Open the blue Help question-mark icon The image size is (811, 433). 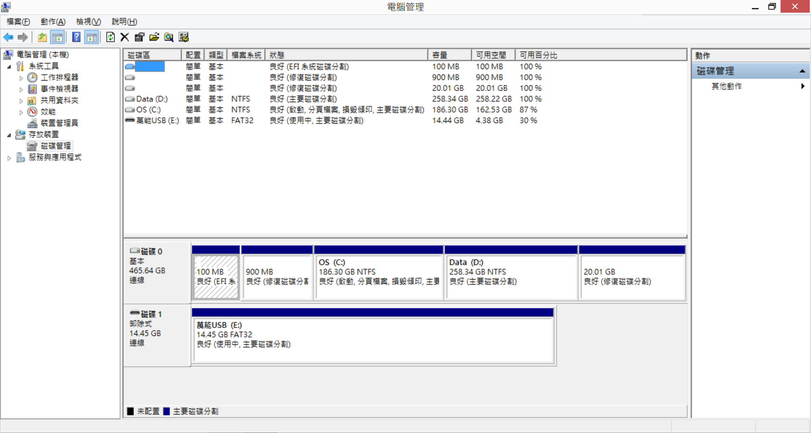pos(76,37)
